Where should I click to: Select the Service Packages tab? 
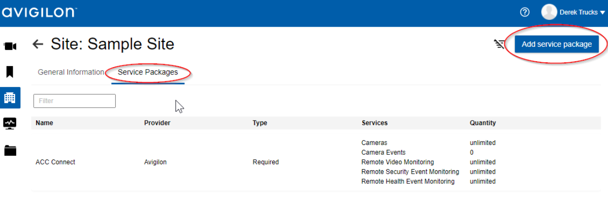coord(148,72)
